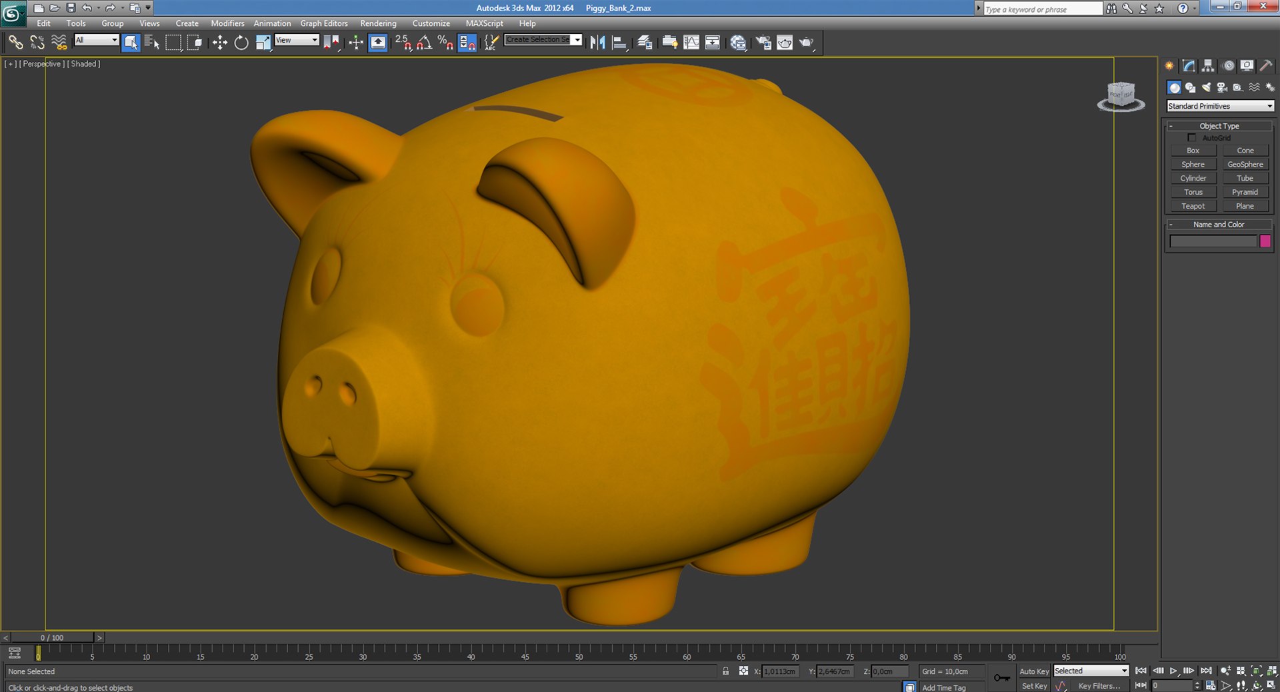Open the key filter Selected dropdown

click(x=1091, y=671)
